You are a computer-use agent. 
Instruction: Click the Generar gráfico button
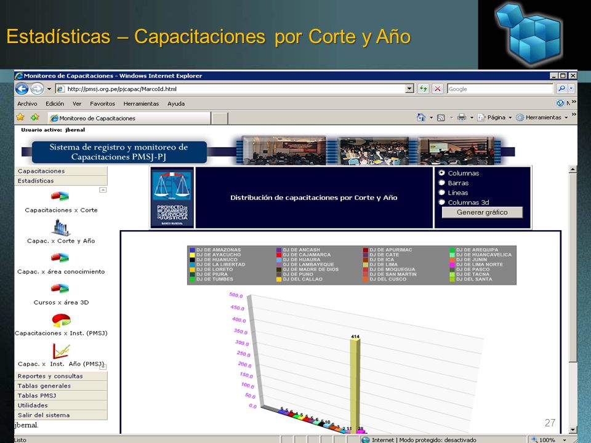pyautogui.click(x=482, y=212)
